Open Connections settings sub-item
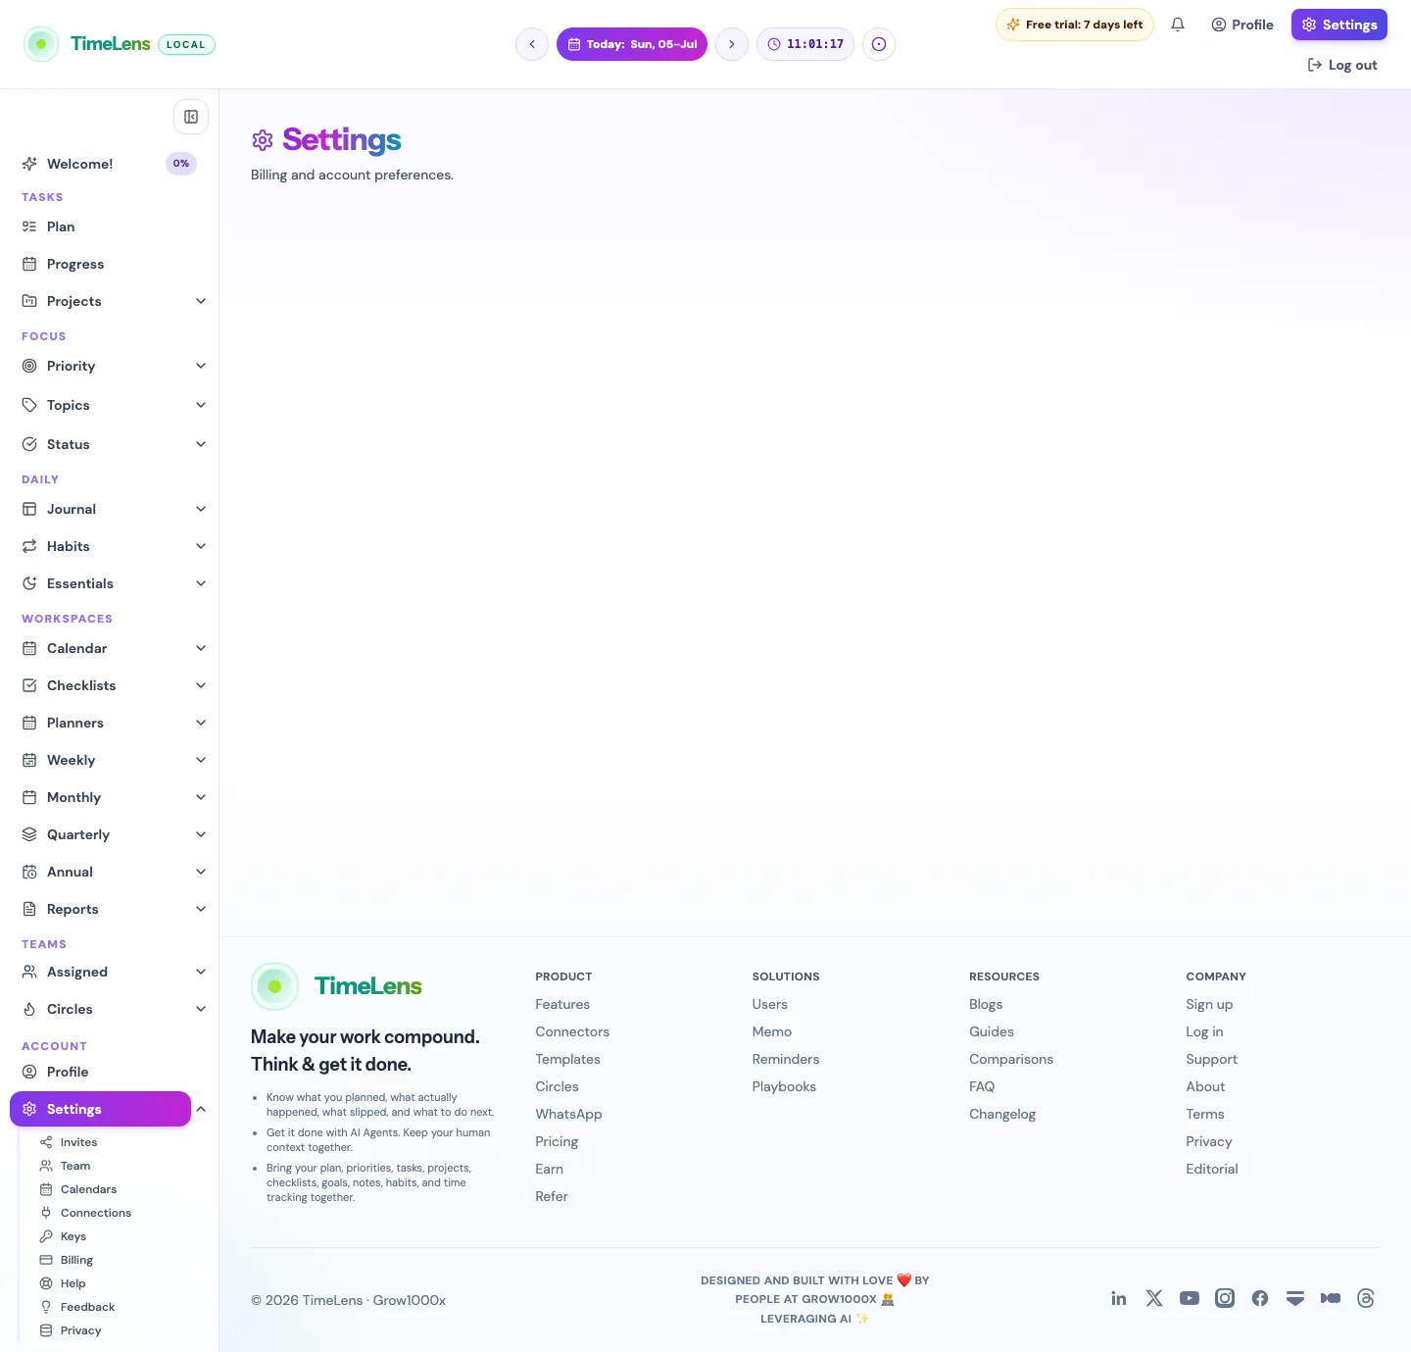The image size is (1411, 1352). point(96,1213)
